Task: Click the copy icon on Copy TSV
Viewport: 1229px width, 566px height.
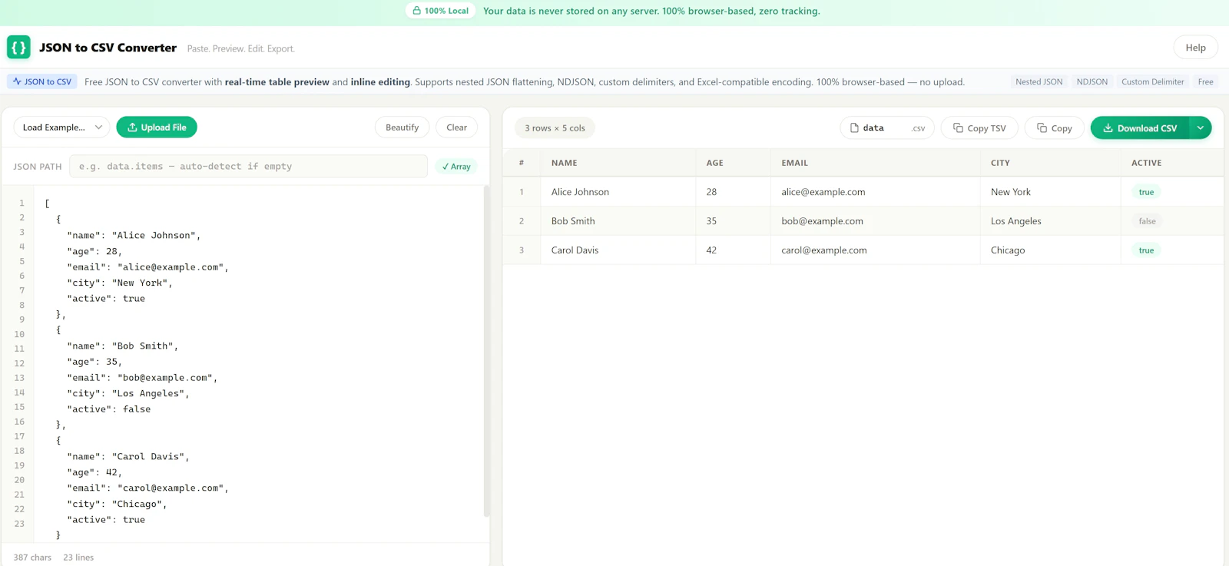Action: pos(958,128)
